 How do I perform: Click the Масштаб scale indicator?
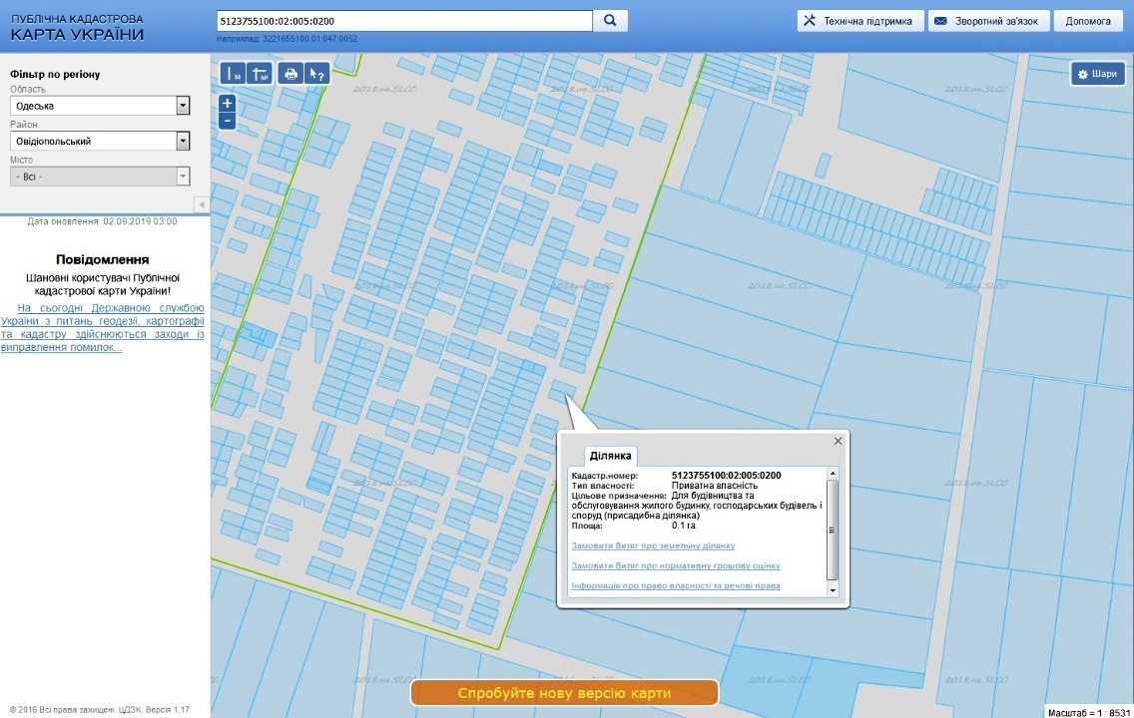1088,712
